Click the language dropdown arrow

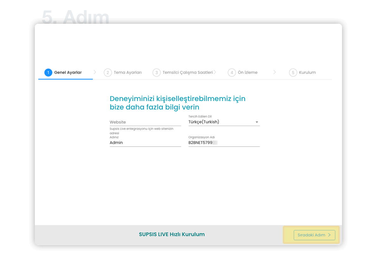257,122
